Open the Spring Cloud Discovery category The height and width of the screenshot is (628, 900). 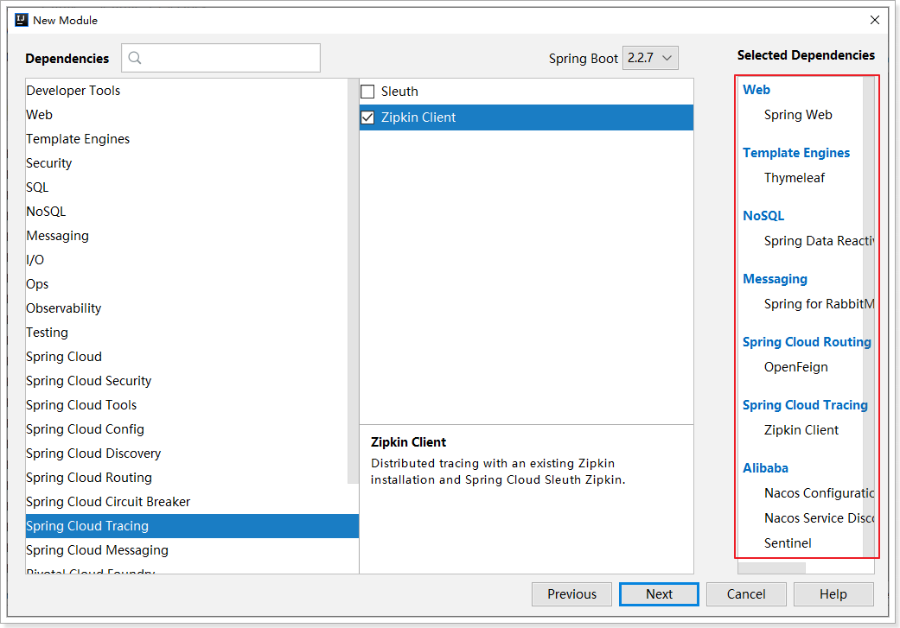[x=93, y=454]
